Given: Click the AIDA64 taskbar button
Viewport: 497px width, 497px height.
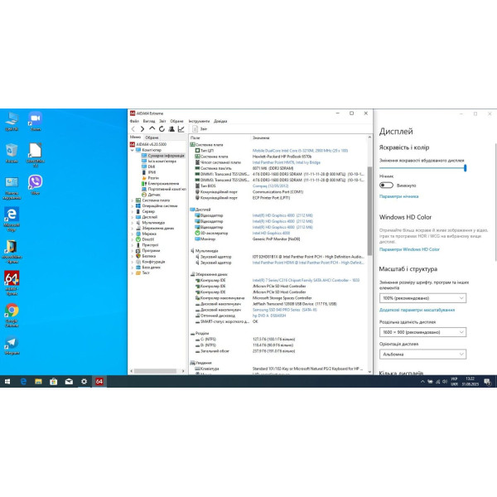Looking at the screenshot, I should (99, 382).
